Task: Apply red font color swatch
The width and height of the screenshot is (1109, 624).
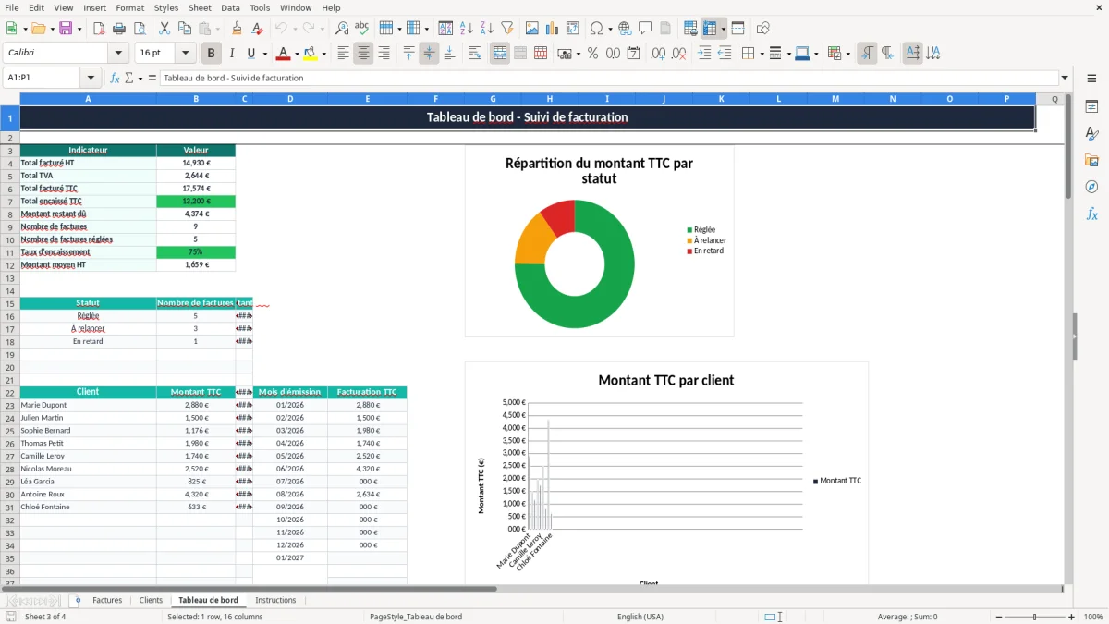Action: tap(283, 54)
